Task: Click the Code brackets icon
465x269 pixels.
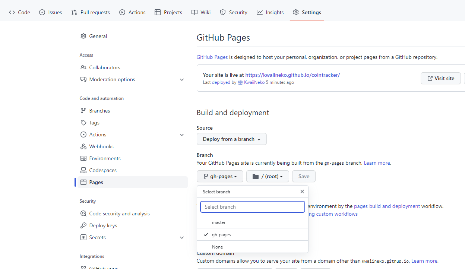Action: pyautogui.click(x=12, y=12)
